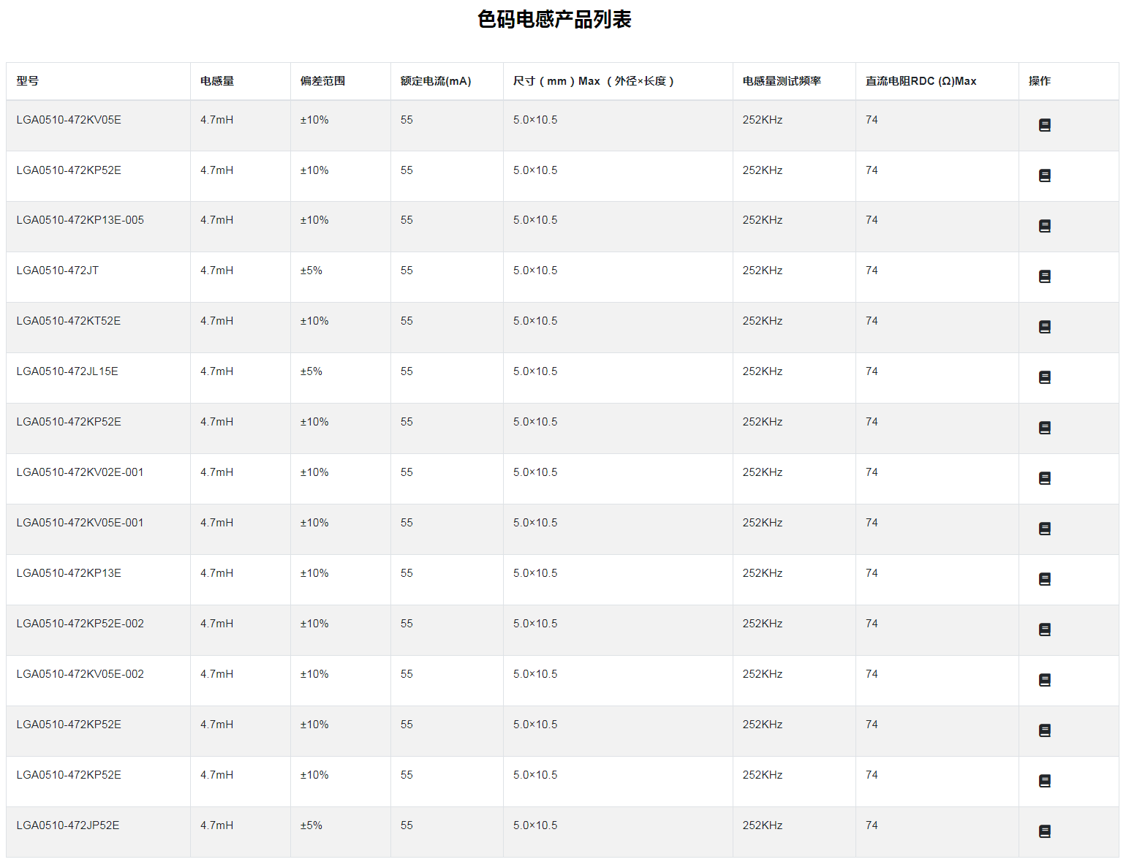Open the datasheet icon for LGA0510-472KP13E
This screenshot has width=1126, height=862.
point(1044,579)
